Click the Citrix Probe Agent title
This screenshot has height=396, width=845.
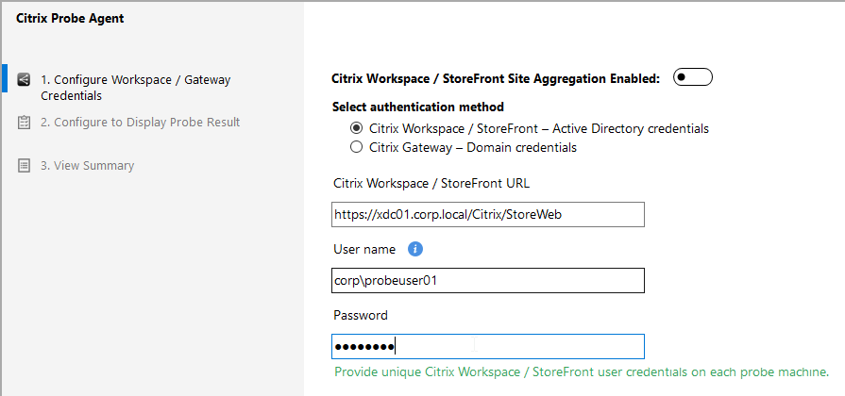click(70, 18)
